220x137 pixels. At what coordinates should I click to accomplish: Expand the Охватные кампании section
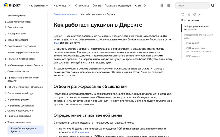16,72
